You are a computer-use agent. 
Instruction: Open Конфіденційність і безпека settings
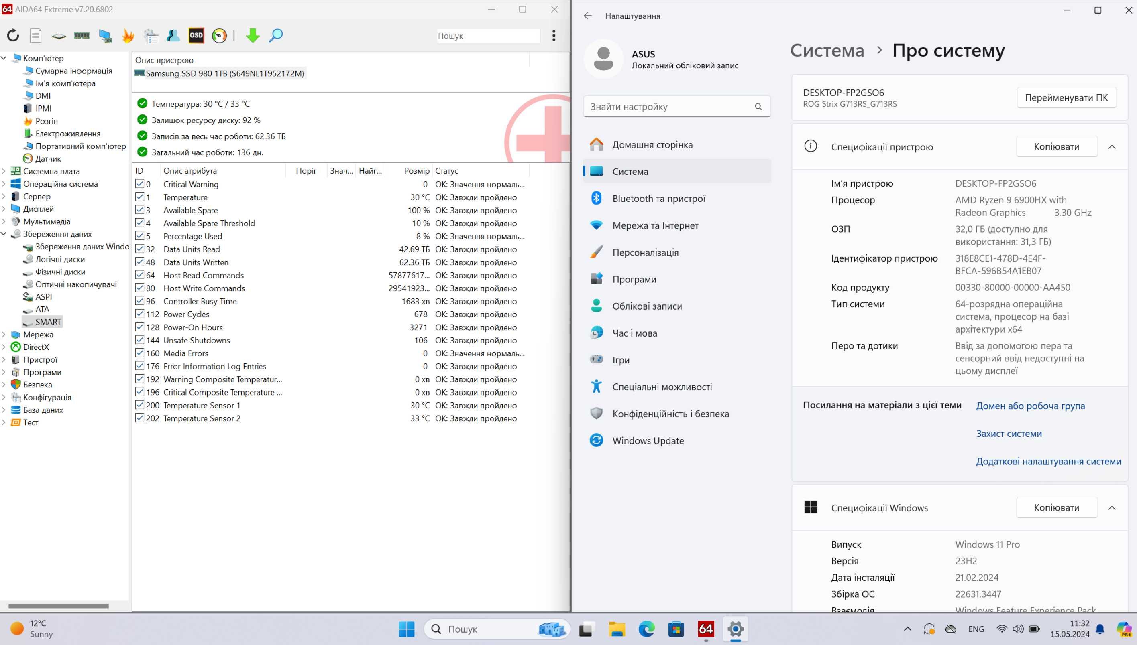click(x=677, y=413)
